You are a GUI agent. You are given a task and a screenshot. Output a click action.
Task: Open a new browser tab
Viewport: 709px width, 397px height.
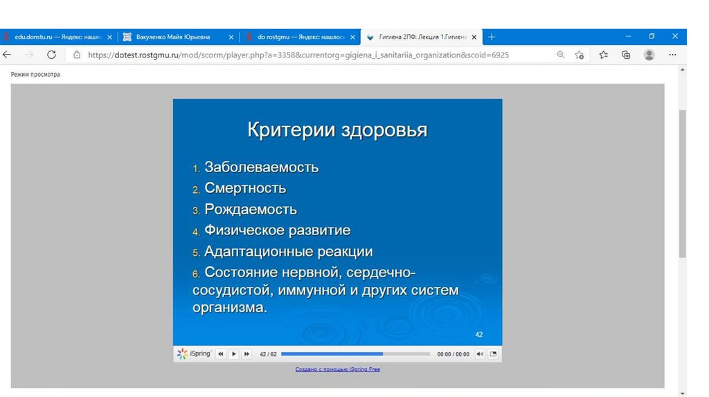(x=492, y=37)
